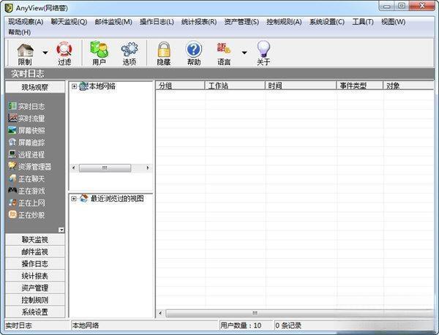Click the sidebar scroll-down arrow button

pos(61,230)
